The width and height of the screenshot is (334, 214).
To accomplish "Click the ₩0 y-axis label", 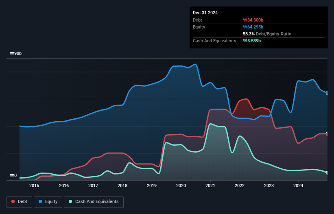I will click(x=13, y=175).
